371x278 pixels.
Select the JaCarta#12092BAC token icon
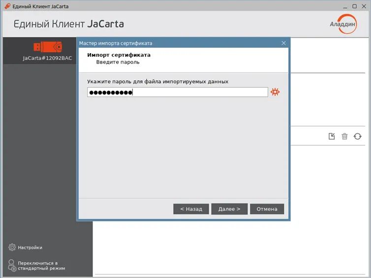pyautogui.click(x=48, y=47)
